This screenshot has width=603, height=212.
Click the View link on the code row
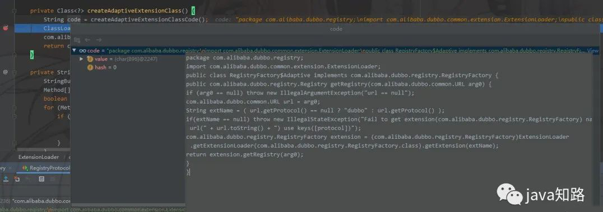tap(592, 51)
